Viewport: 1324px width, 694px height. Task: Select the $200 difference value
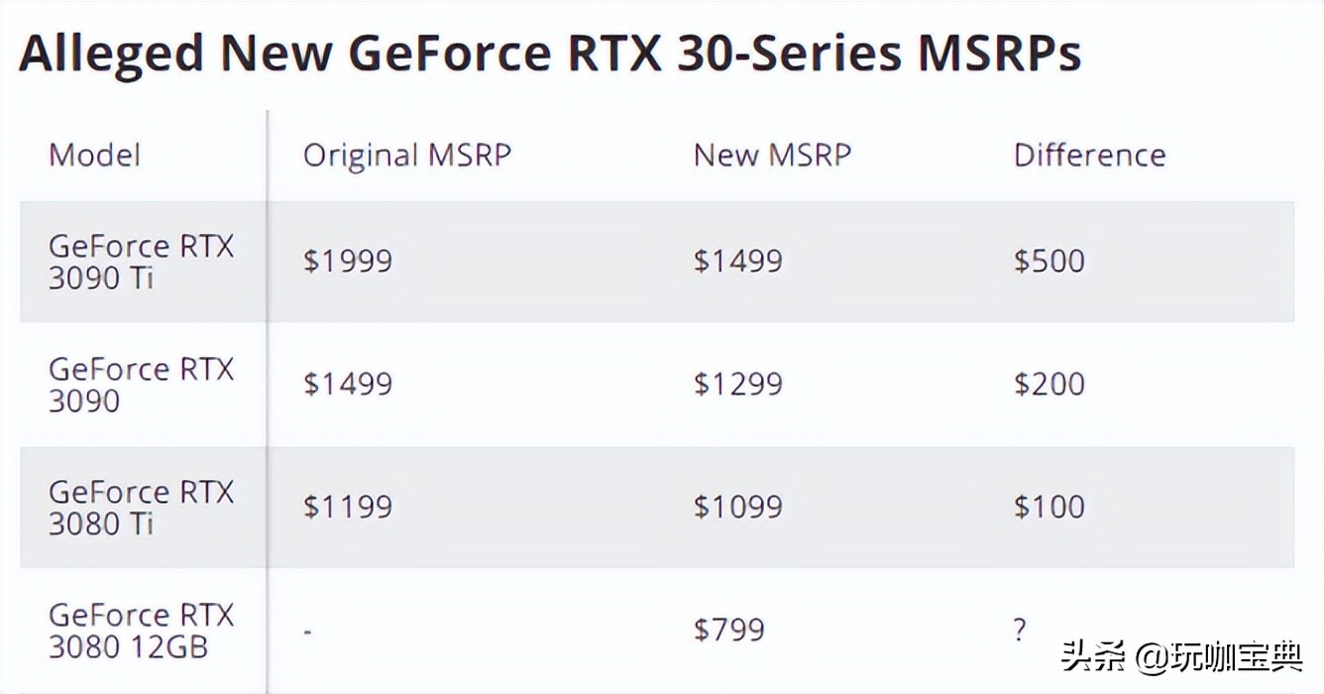pyautogui.click(x=1049, y=385)
